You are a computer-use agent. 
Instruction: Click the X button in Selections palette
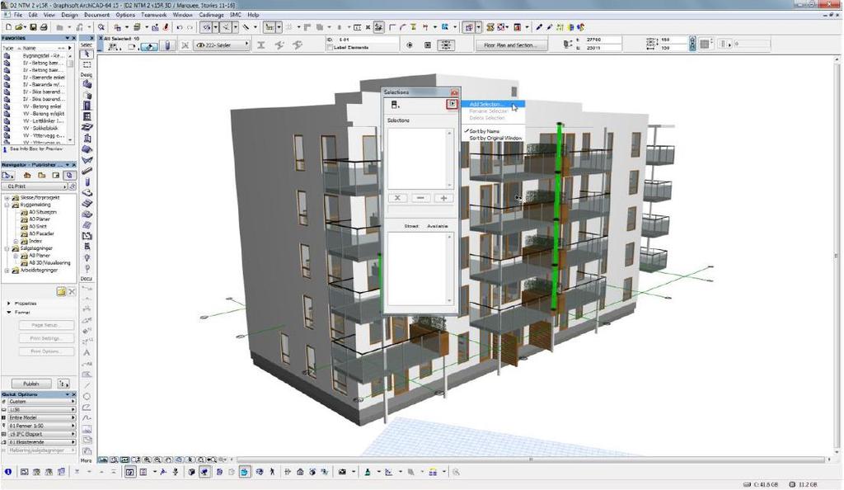[x=397, y=198]
